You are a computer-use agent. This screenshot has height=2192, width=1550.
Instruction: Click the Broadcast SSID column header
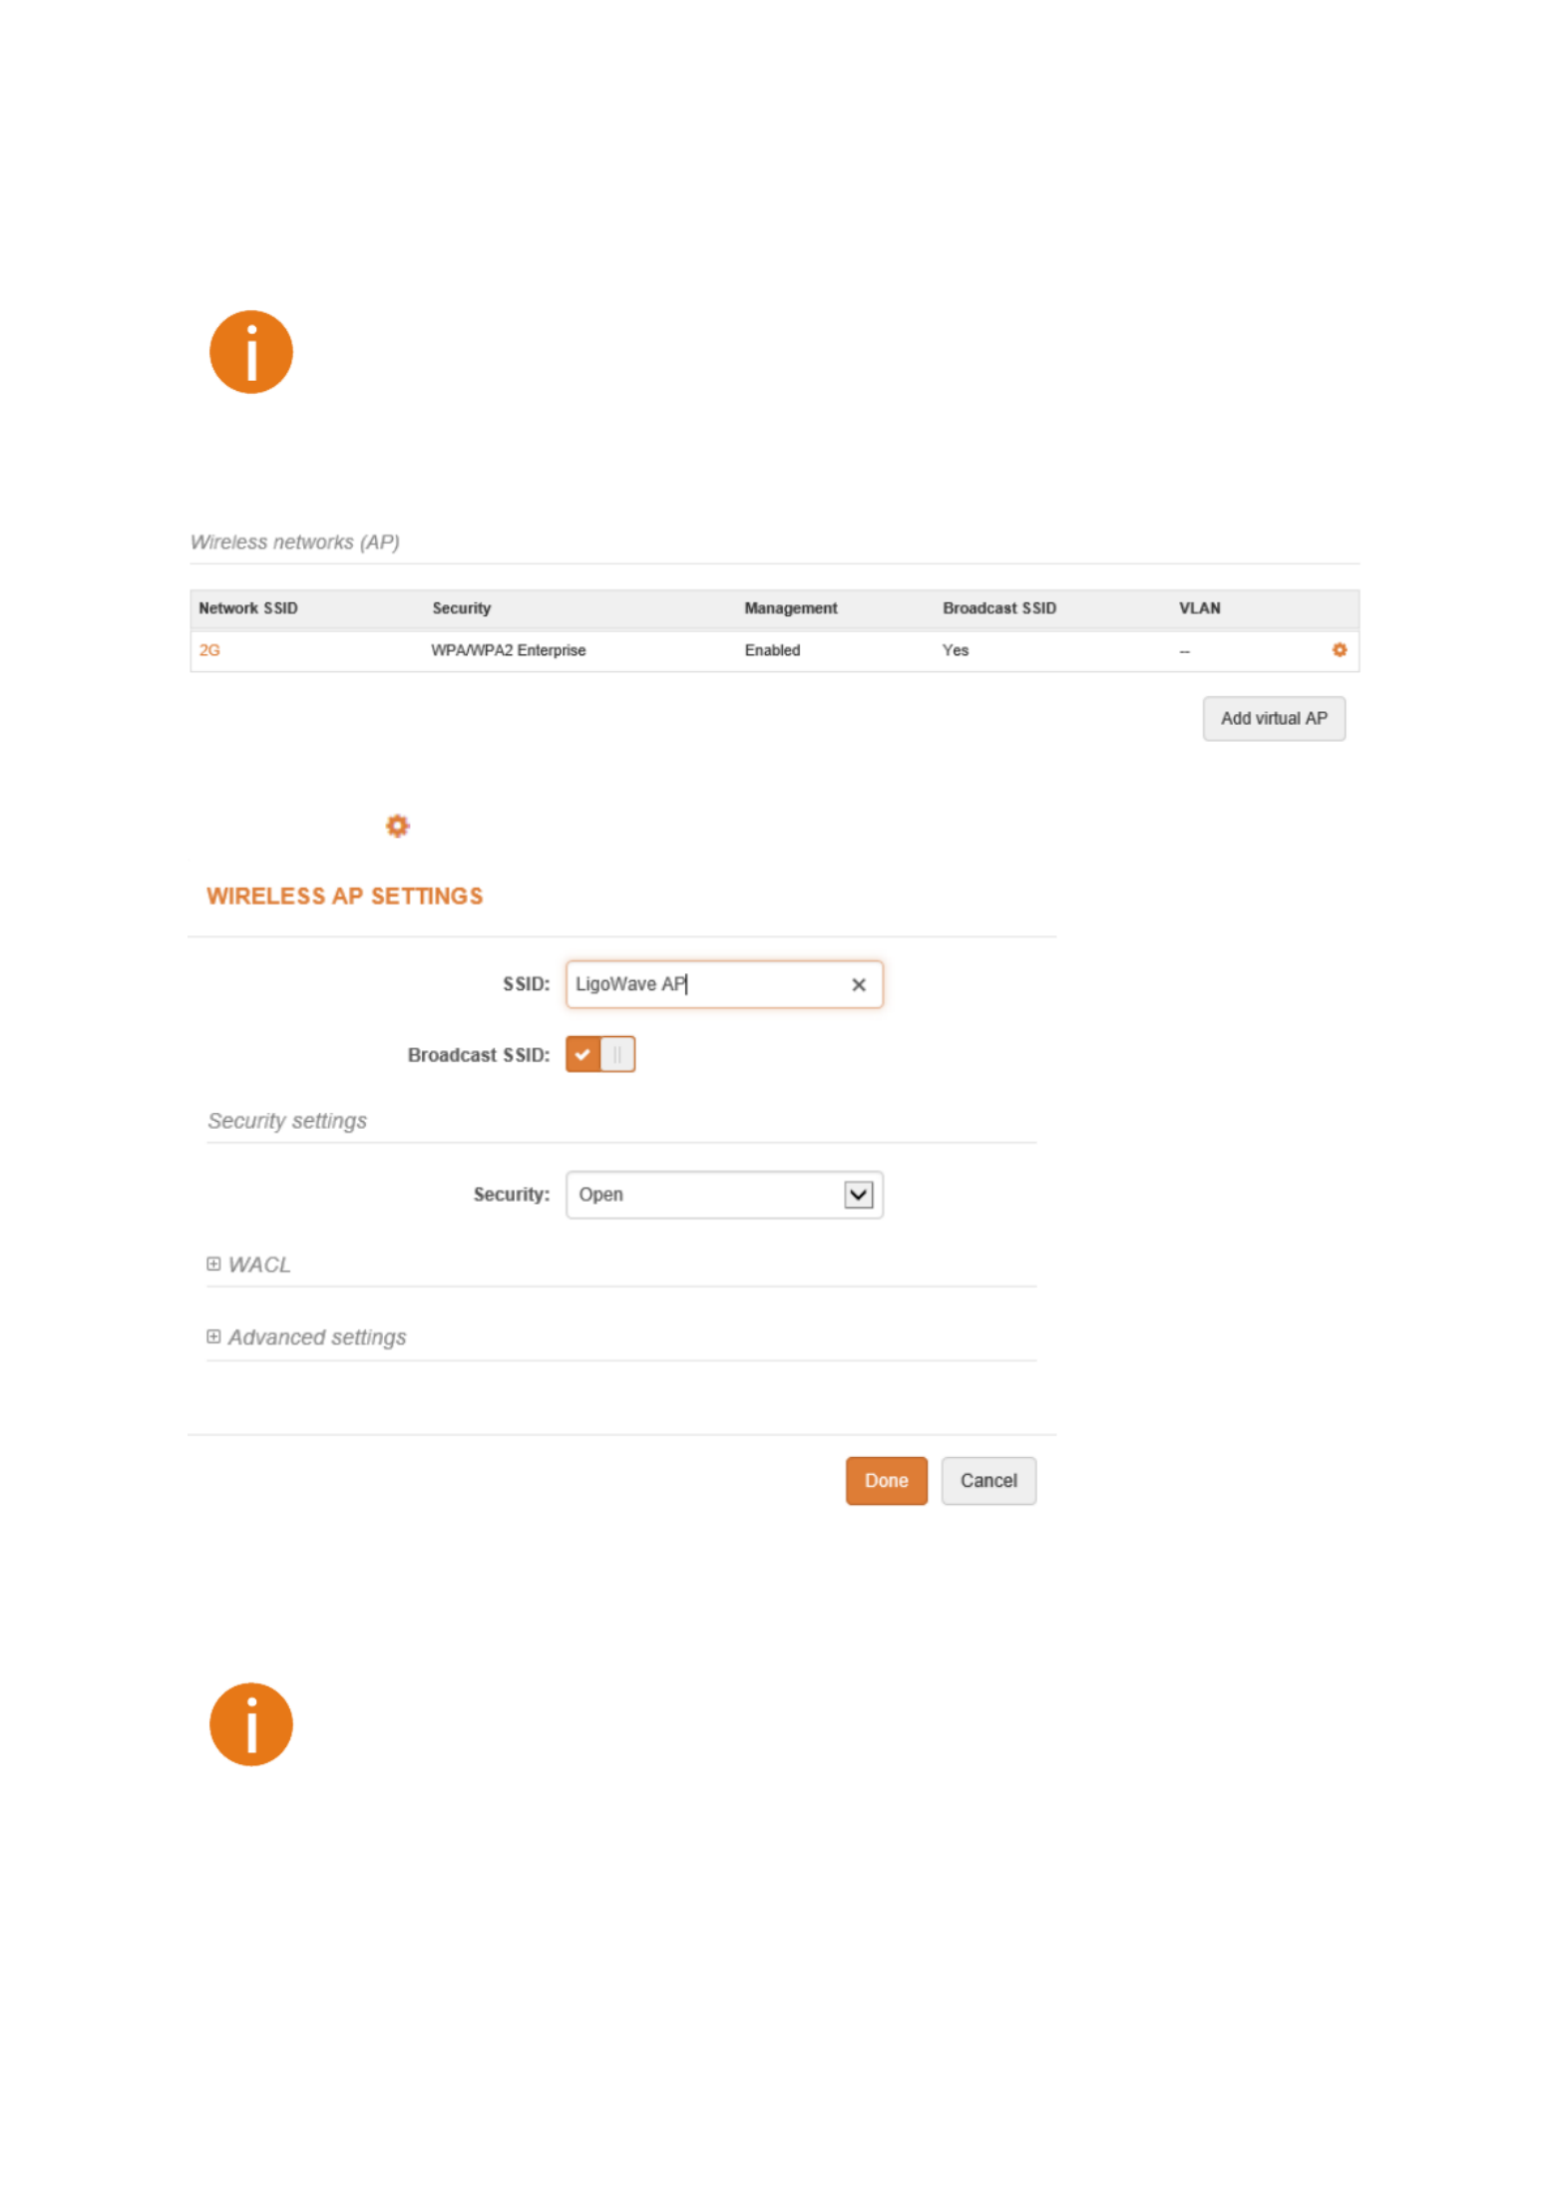point(998,608)
